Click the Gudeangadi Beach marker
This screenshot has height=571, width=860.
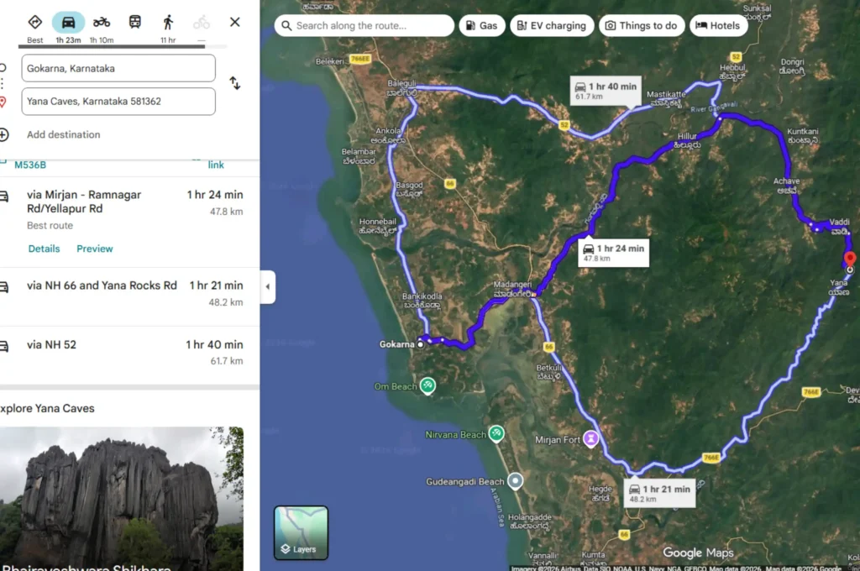515,480
